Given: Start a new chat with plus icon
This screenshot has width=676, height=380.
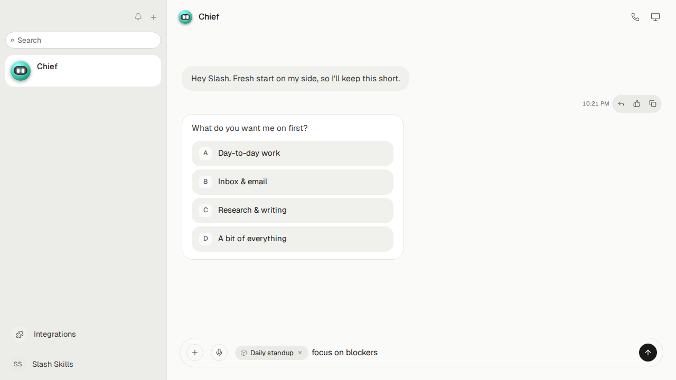Looking at the screenshot, I should [x=154, y=17].
